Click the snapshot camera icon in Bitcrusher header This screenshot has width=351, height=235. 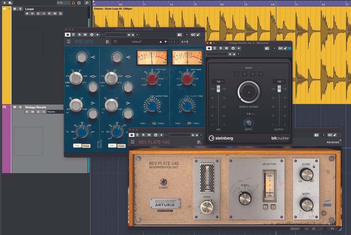[266, 48]
